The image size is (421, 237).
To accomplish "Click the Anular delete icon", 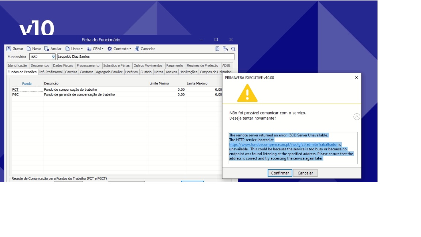I will (x=46, y=49).
